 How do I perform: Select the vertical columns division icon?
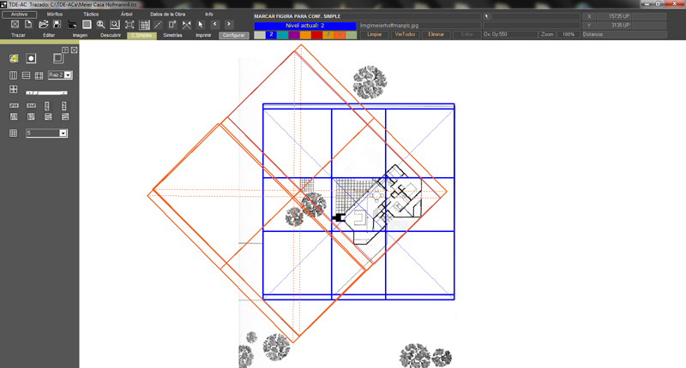point(13,75)
